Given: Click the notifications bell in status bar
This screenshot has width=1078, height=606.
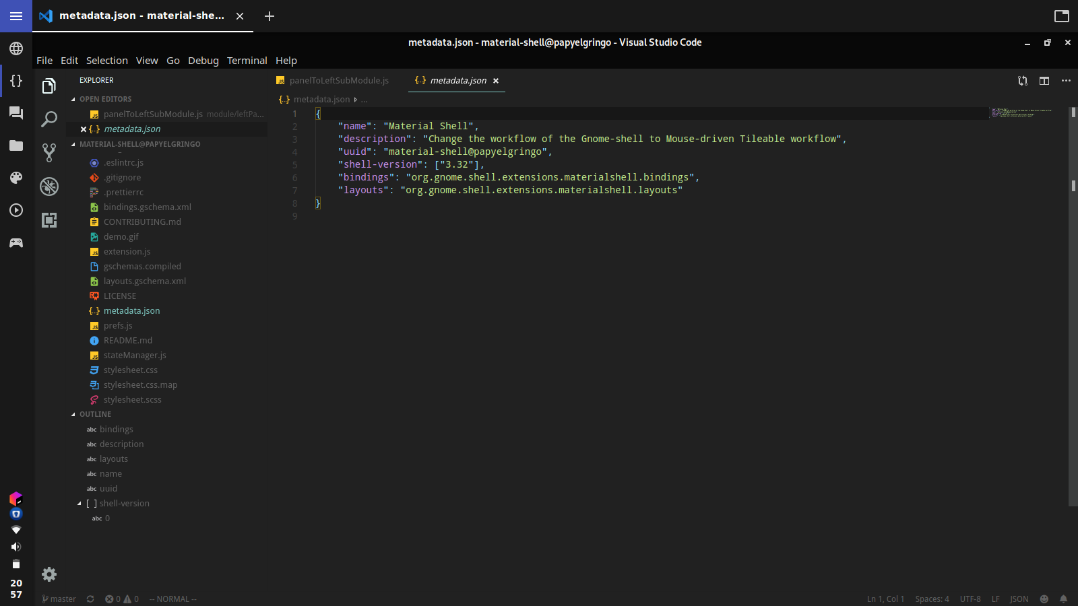Looking at the screenshot, I should (1063, 599).
